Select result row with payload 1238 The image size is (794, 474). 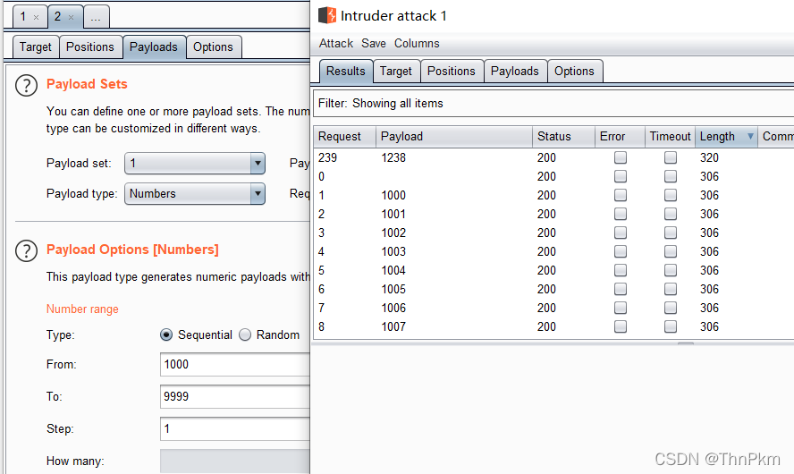[x=553, y=157]
